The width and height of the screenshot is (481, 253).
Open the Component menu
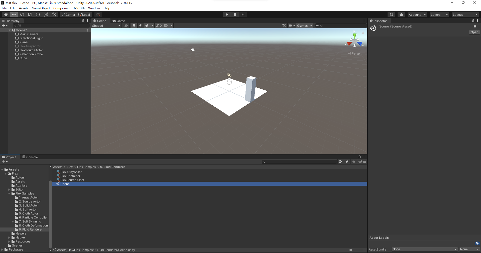click(x=62, y=8)
